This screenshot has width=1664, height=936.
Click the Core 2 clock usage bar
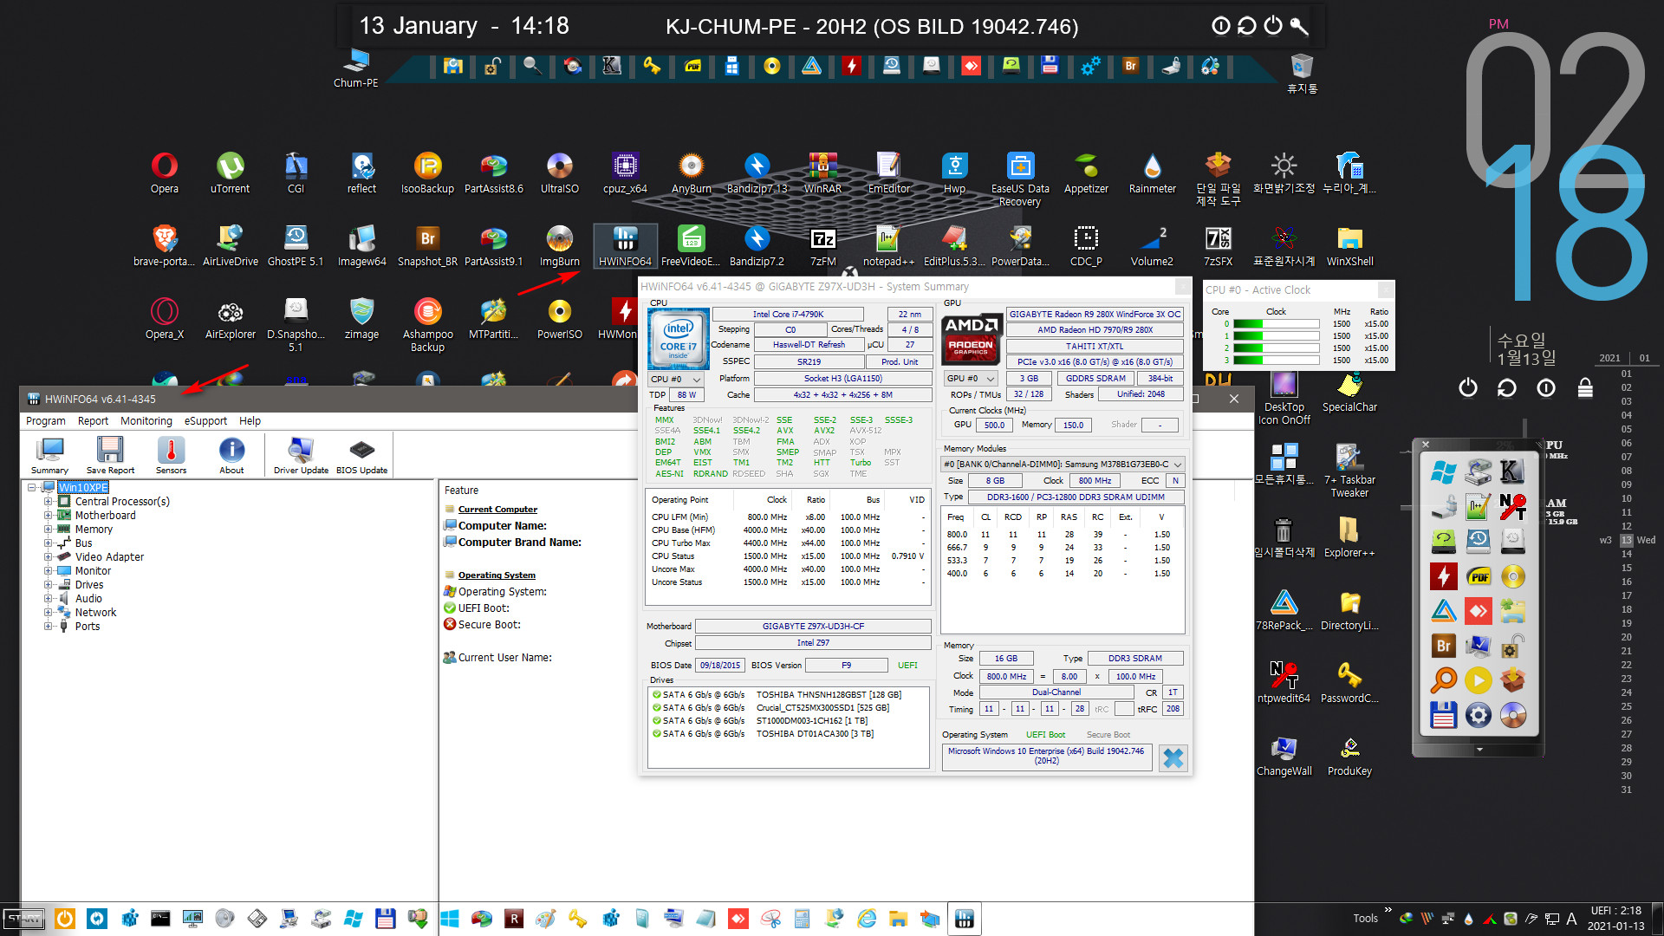tap(1276, 348)
